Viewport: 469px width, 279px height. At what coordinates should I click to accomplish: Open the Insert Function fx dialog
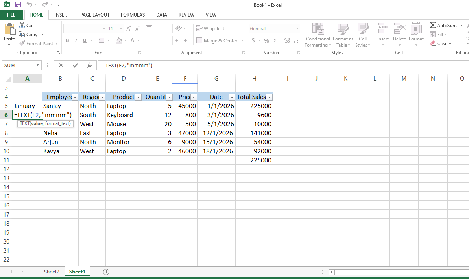coord(89,66)
